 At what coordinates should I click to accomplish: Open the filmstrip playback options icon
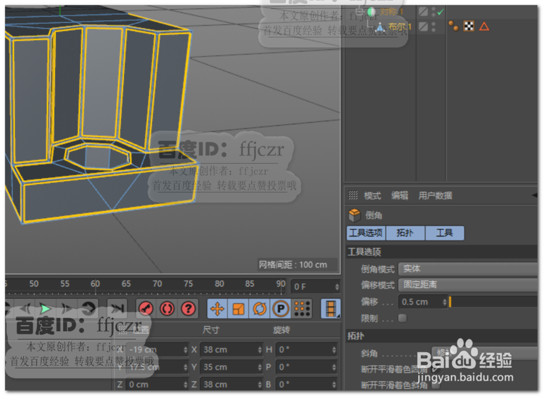(x=331, y=309)
